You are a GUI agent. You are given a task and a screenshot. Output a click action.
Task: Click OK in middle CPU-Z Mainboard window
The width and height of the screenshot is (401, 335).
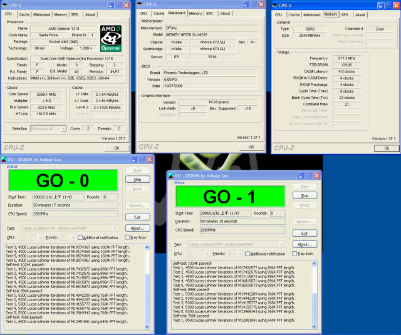[x=252, y=147]
